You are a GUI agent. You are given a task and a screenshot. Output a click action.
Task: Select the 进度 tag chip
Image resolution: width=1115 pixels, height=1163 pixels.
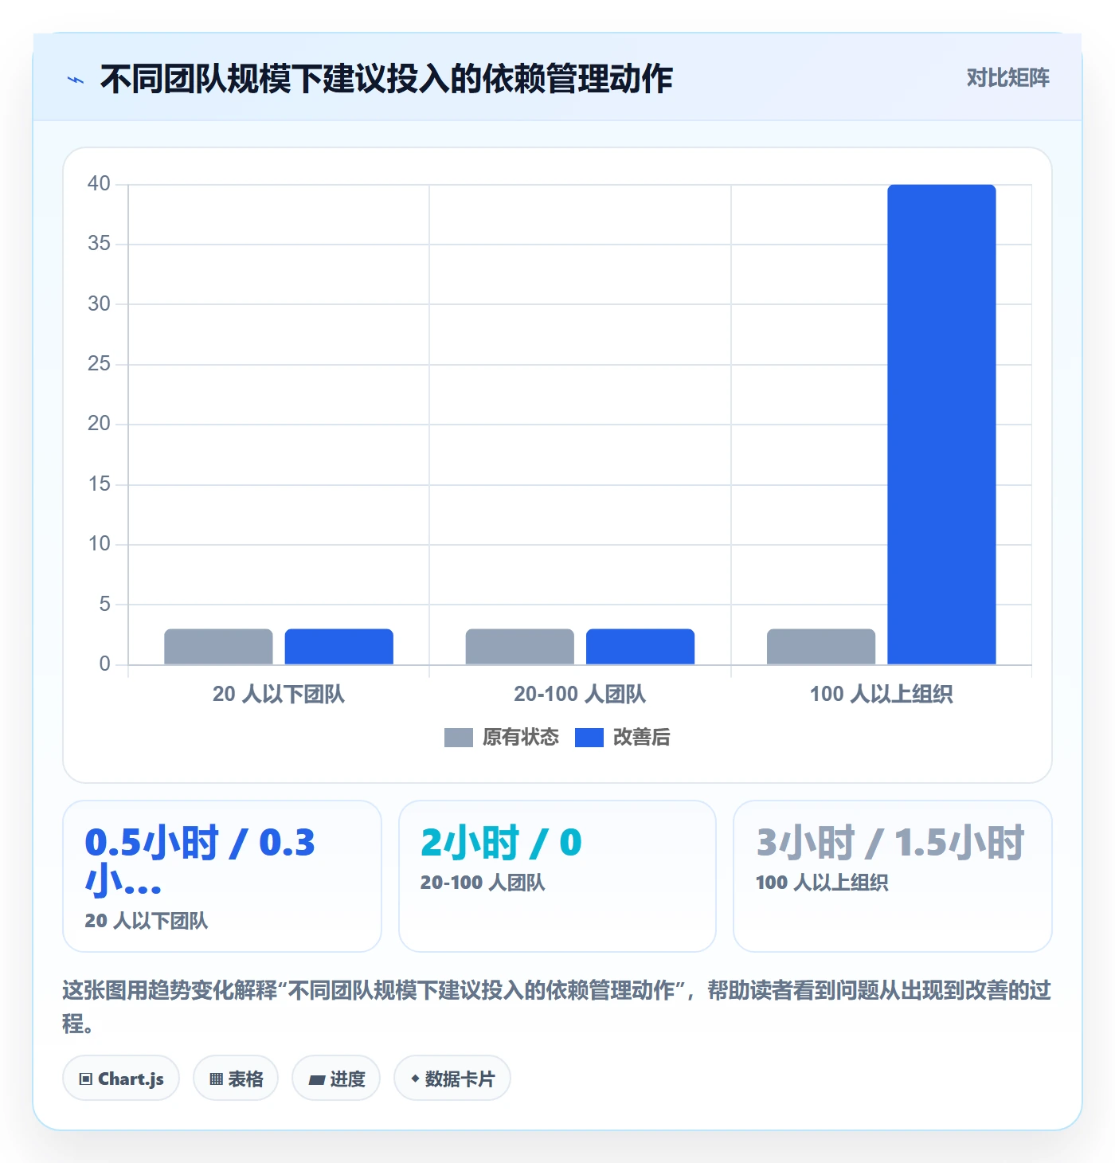tap(336, 1079)
